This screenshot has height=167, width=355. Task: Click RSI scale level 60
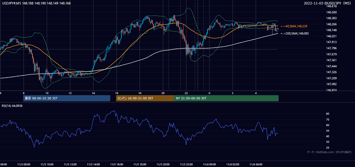tap(327, 125)
